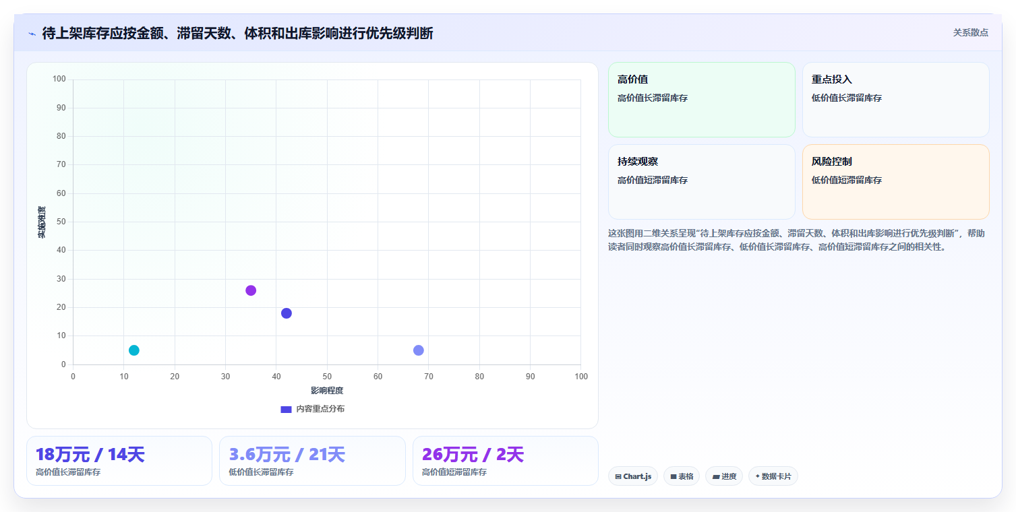1016x512 pixels.
Task: Click 高价值长滞留库存 text in 高价值 card
Action: (x=653, y=98)
